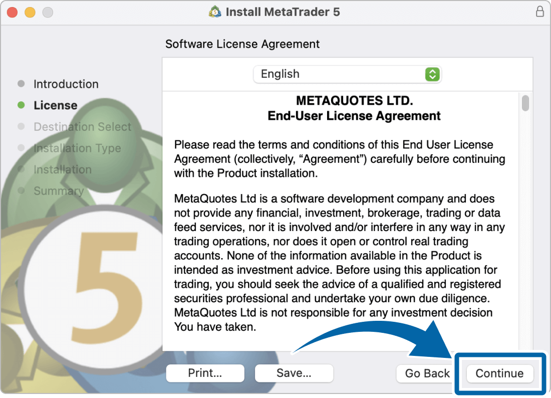551x398 pixels.
Task: Click the 'You have taken.' line
Action: pyautogui.click(x=215, y=327)
